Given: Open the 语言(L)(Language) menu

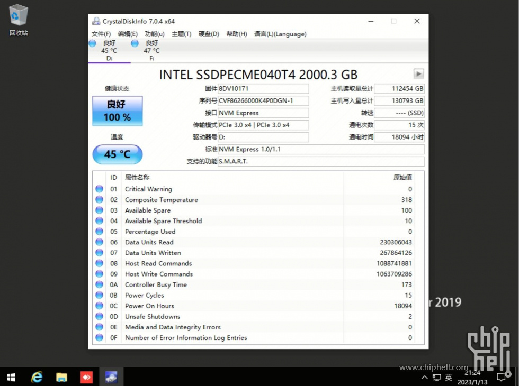Looking at the screenshot, I should click(x=280, y=34).
